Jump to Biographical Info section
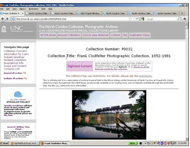Screen dimensions: 190x148 coord(13,63)
